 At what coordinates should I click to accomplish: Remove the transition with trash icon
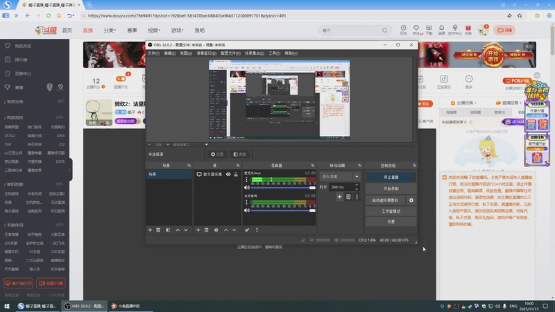pos(348,197)
